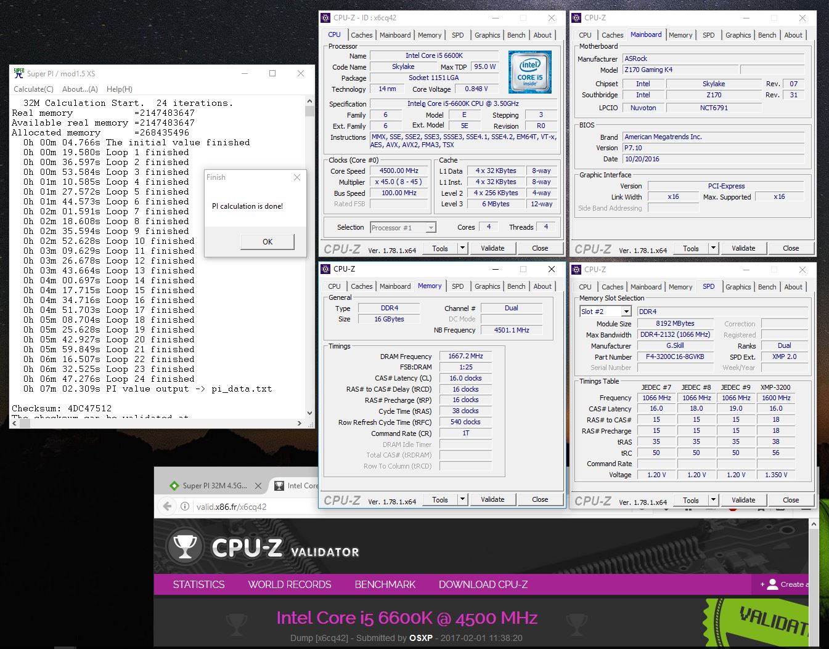Go to BENCHMARK on the validator page
The height and width of the screenshot is (649, 829).
tap(385, 584)
